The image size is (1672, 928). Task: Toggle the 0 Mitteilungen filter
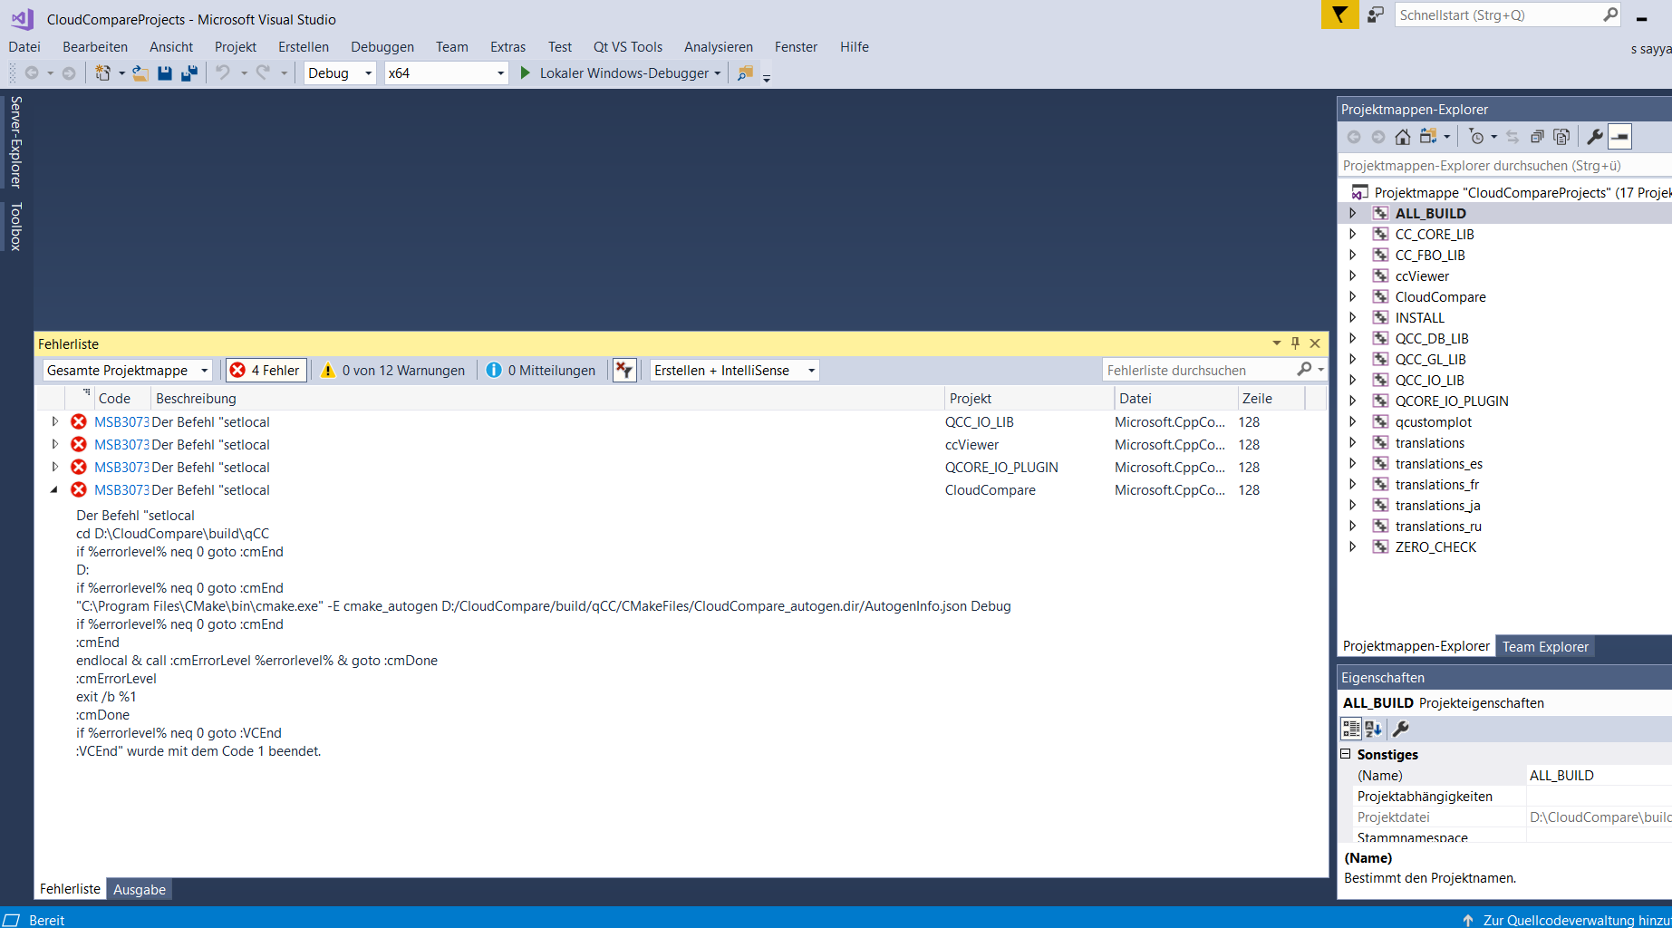541,370
